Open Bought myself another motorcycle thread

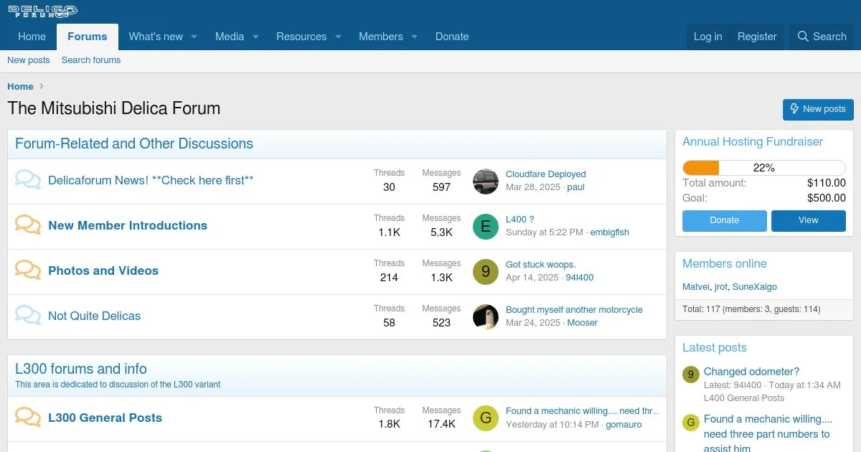[574, 310]
